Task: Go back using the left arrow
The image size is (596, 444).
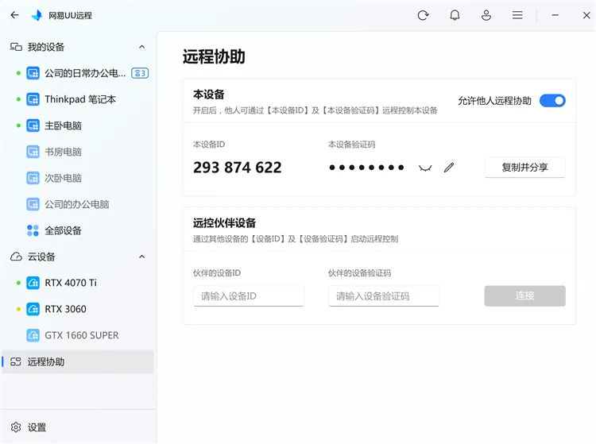Action: [x=15, y=15]
